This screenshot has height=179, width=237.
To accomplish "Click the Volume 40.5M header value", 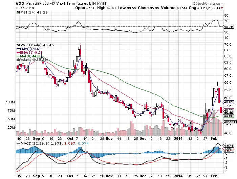I will pyautogui.click(x=174, y=8).
